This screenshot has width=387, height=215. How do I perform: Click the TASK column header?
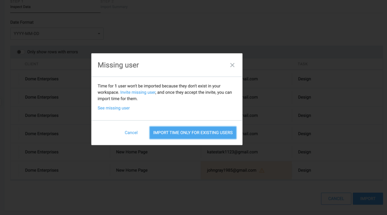[x=303, y=64]
